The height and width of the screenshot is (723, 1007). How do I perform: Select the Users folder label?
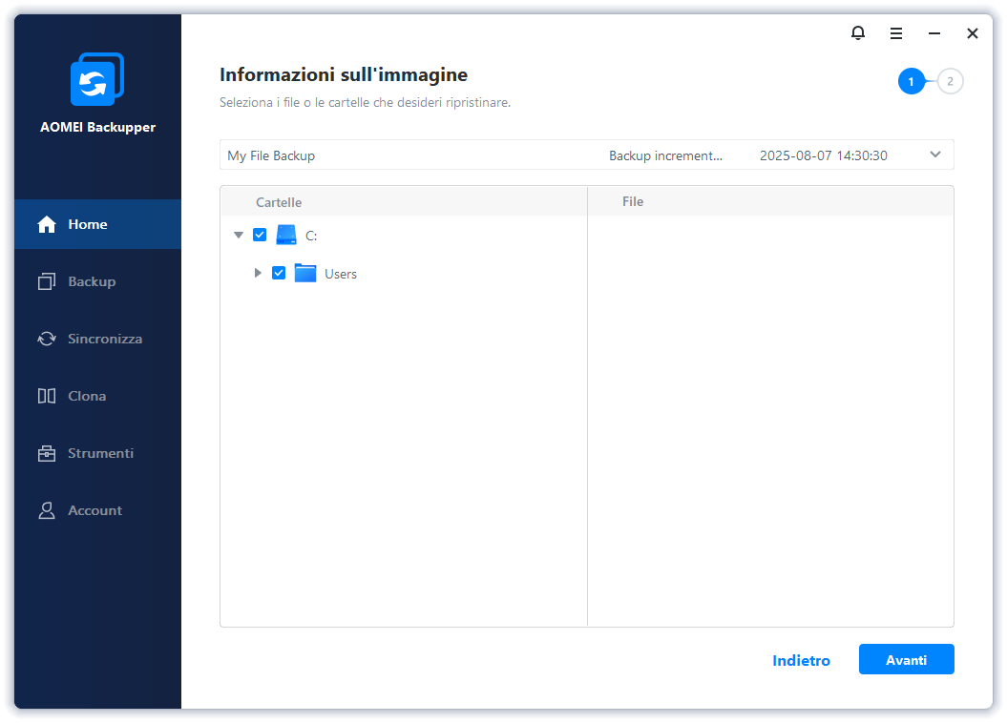(341, 274)
